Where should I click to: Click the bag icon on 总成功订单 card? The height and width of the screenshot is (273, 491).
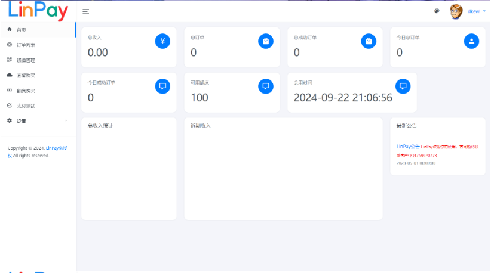[369, 41]
